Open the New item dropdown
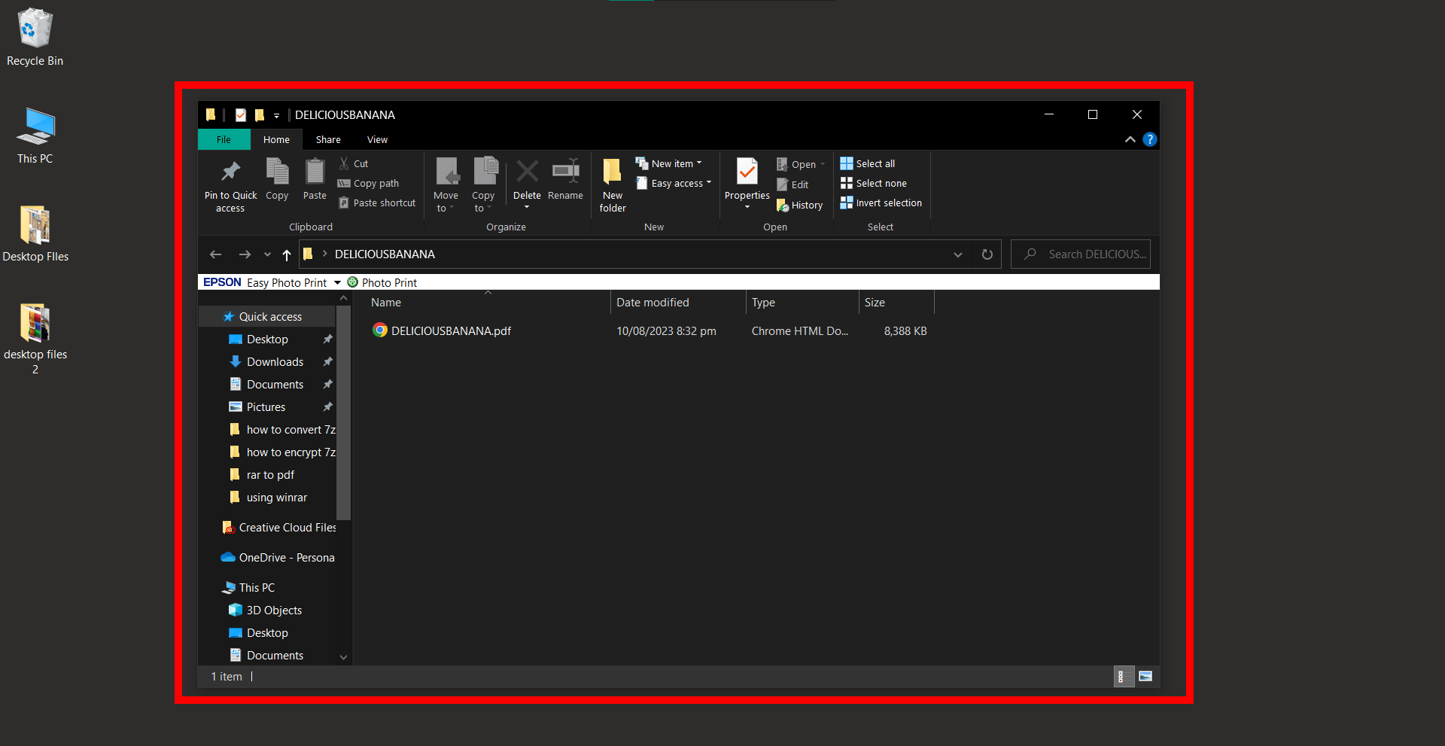 [668, 163]
